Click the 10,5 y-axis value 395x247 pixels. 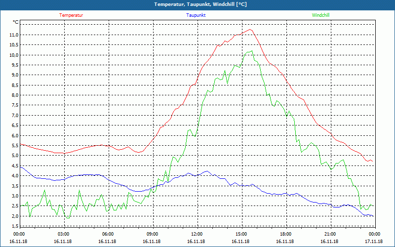(14, 45)
